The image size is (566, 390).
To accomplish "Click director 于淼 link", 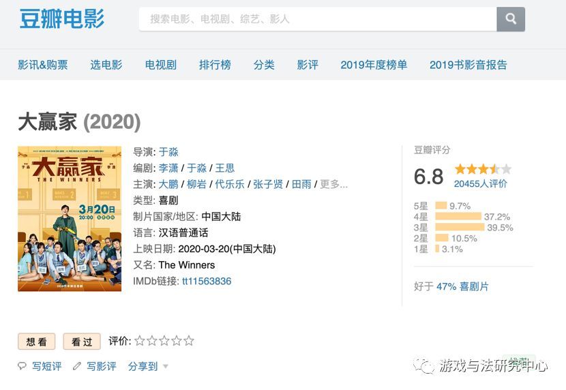I will pyautogui.click(x=168, y=151).
